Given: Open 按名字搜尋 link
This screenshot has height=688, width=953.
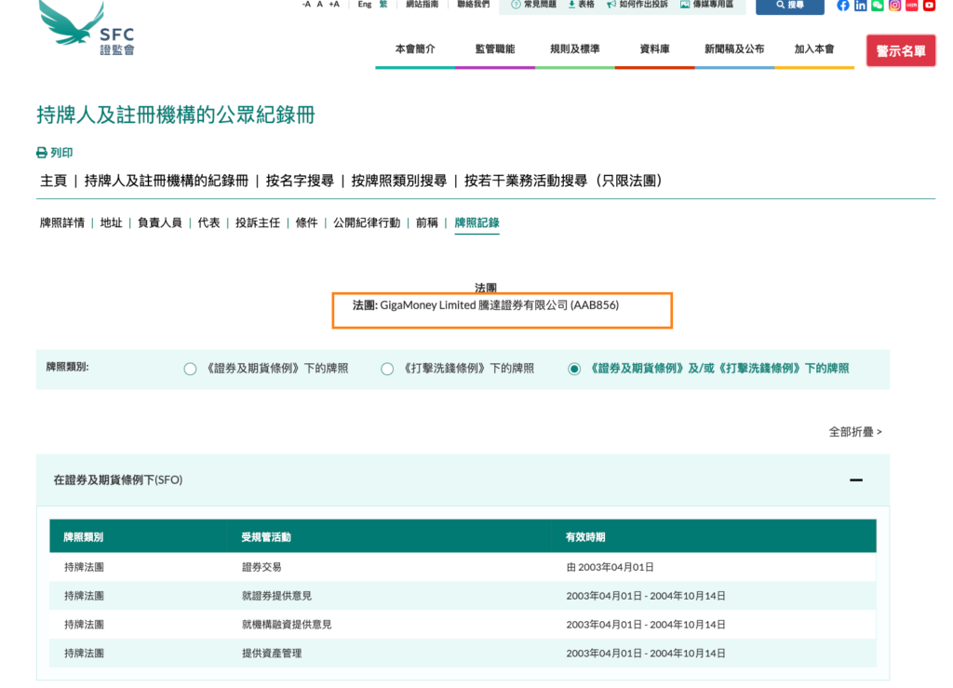Looking at the screenshot, I should [x=300, y=181].
